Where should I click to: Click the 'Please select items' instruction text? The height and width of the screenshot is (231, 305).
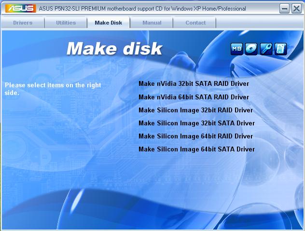pyautogui.click(x=53, y=89)
